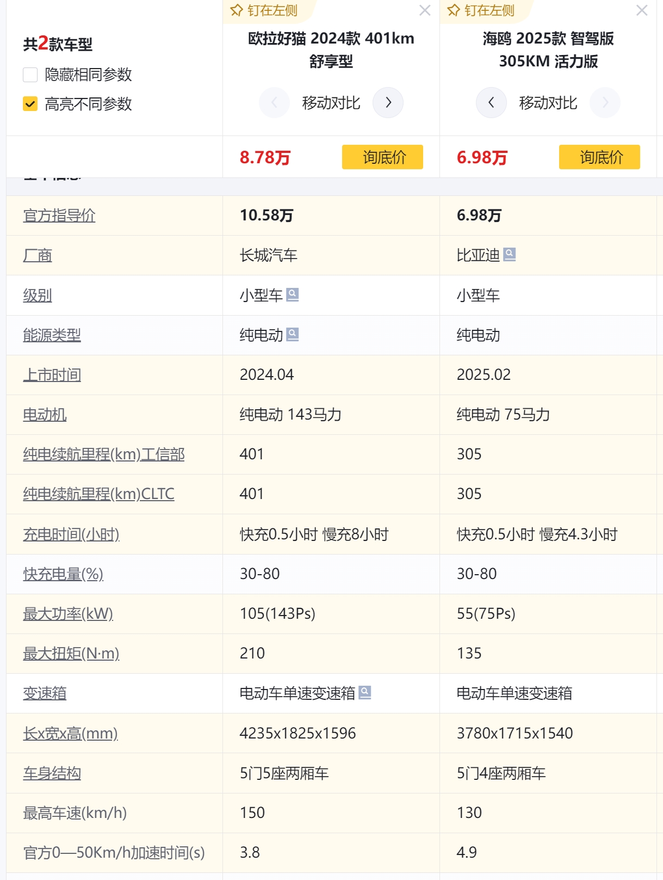663x880 pixels.
Task: Open the 纯电续航里程(km)工信部 link
Action: [104, 454]
